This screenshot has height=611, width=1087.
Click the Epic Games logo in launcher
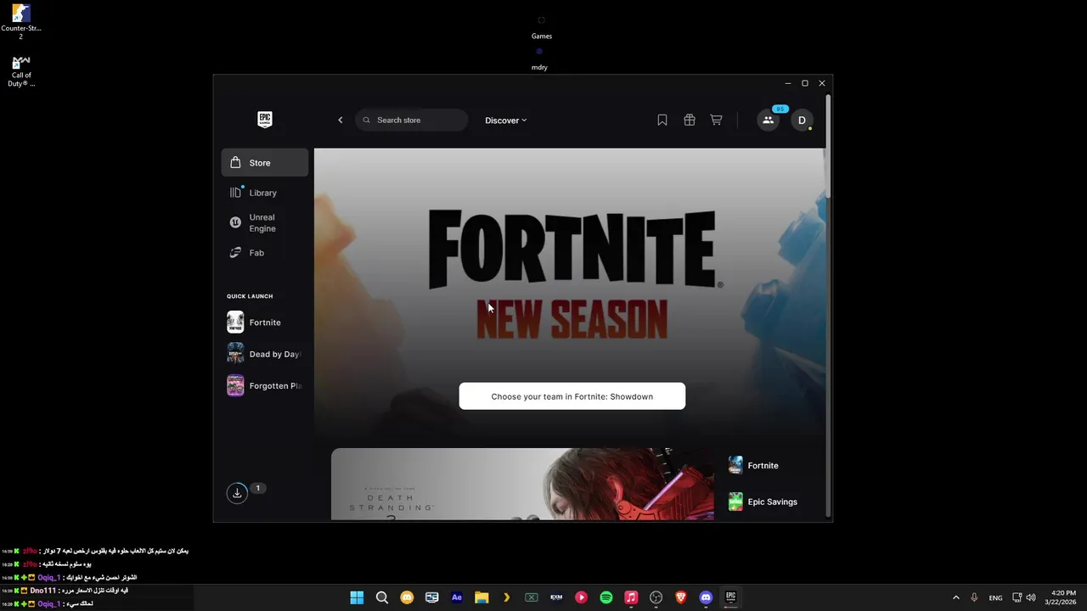click(265, 120)
